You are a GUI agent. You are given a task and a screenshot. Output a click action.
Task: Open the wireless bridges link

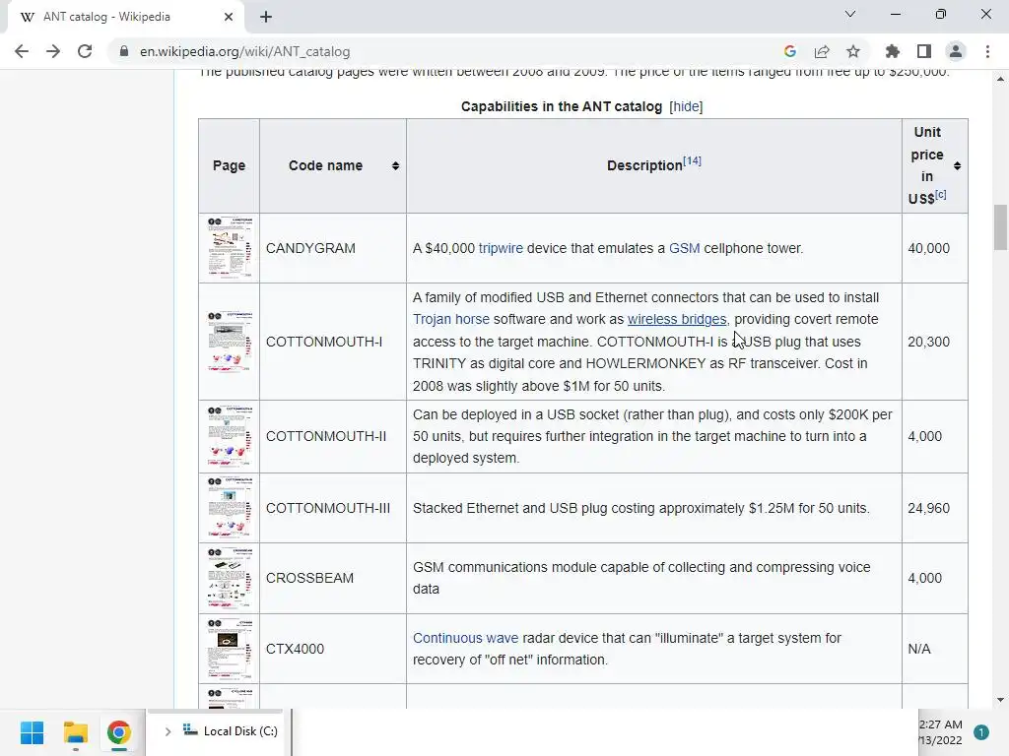pyautogui.click(x=677, y=320)
